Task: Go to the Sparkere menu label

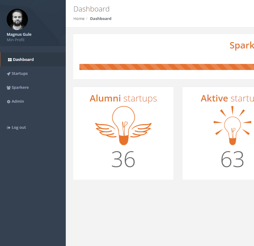Action: (20, 88)
